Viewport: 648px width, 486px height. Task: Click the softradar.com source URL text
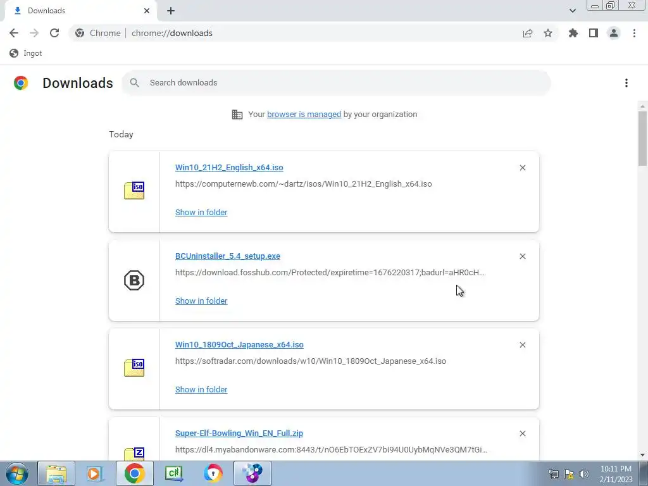[310, 361]
